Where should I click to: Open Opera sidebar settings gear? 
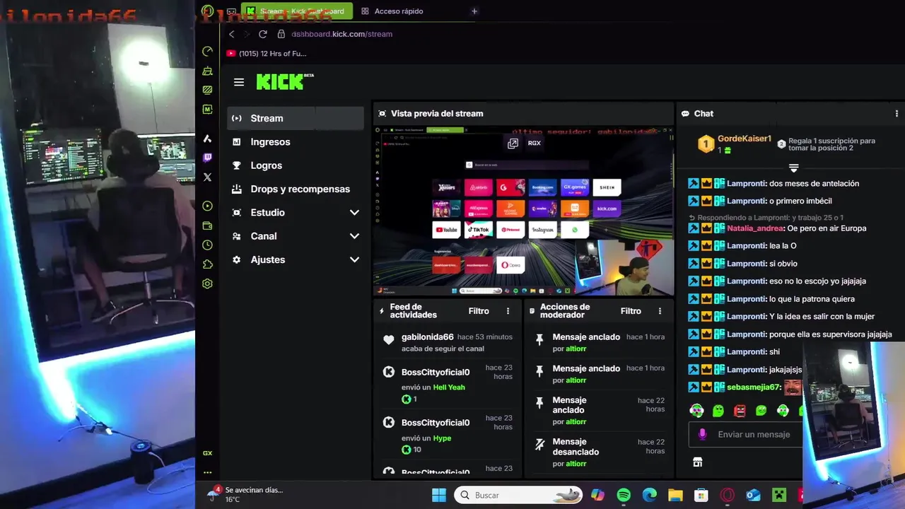(x=207, y=283)
